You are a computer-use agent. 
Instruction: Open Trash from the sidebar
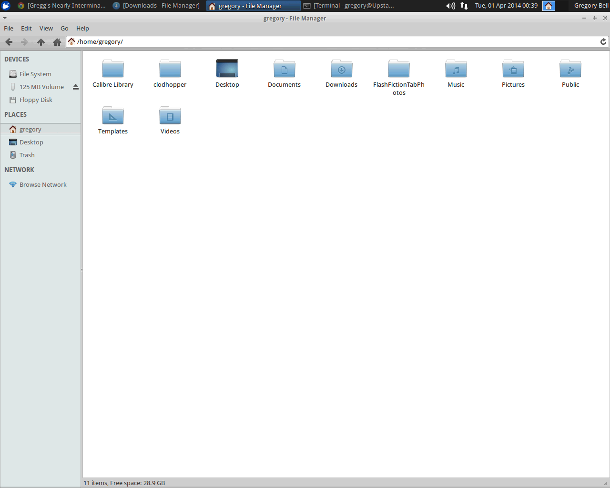click(41, 155)
